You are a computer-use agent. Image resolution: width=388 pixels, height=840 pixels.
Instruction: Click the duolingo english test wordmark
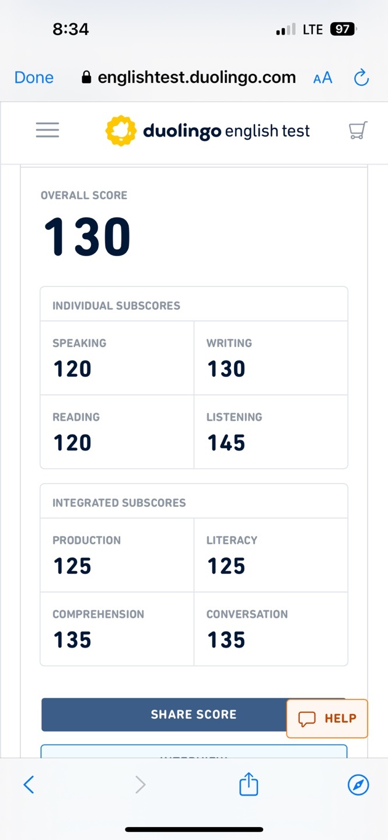(x=226, y=131)
